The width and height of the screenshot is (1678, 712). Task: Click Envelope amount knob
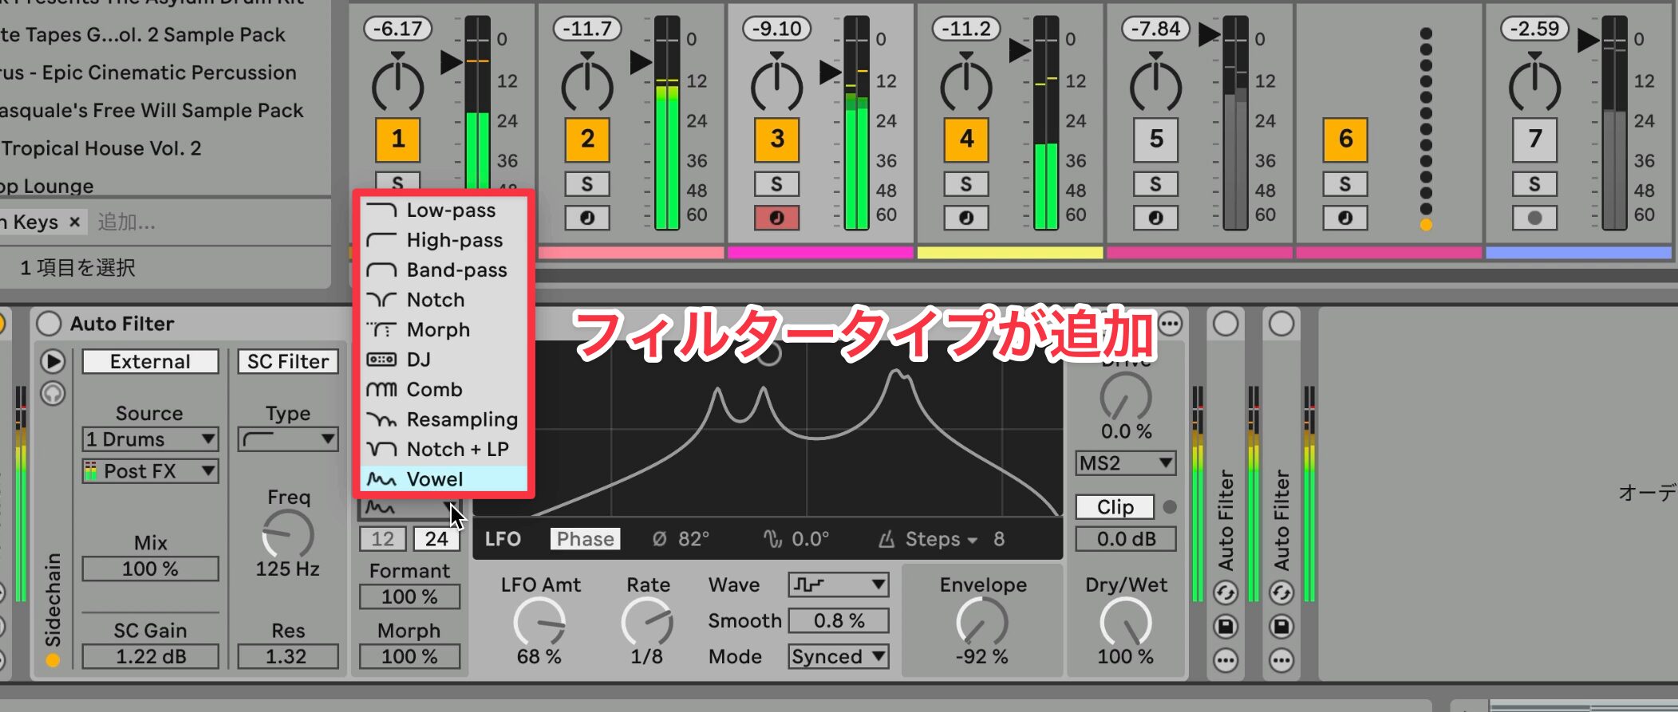(982, 622)
